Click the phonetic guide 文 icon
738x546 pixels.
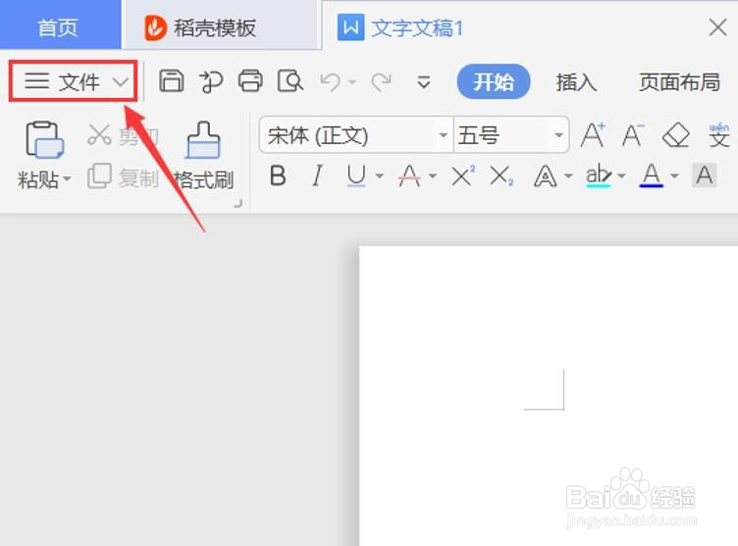pos(719,135)
